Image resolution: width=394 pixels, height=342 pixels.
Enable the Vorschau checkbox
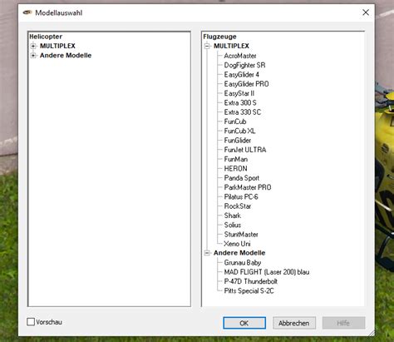click(x=31, y=322)
